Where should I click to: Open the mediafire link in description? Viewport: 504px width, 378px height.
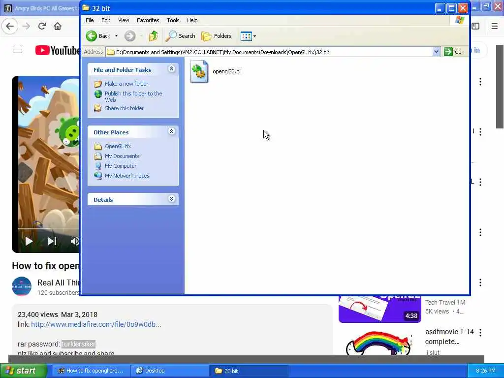[96, 324]
